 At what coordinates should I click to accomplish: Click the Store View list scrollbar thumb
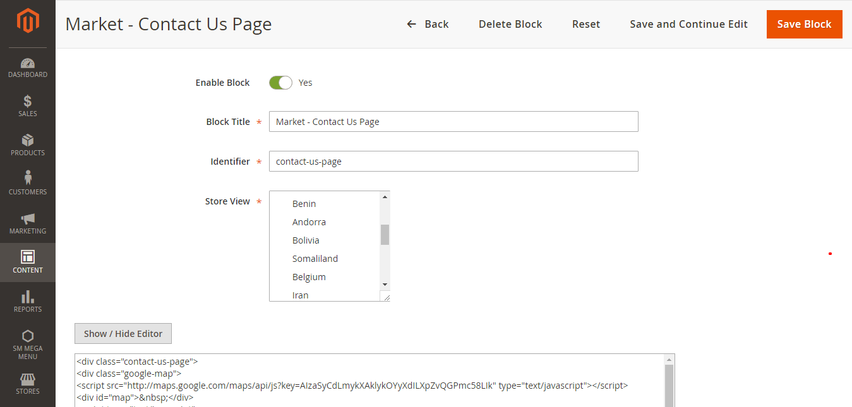pos(385,234)
